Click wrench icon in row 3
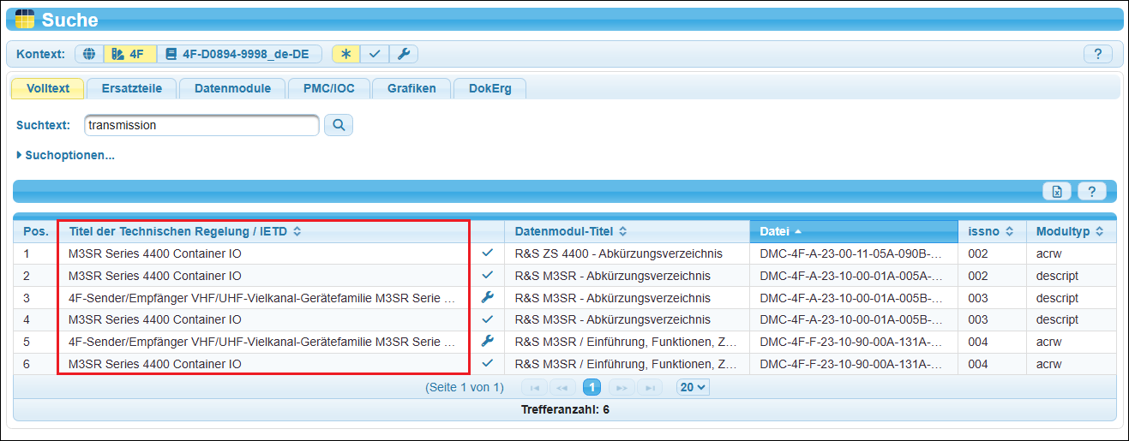 coord(488,297)
